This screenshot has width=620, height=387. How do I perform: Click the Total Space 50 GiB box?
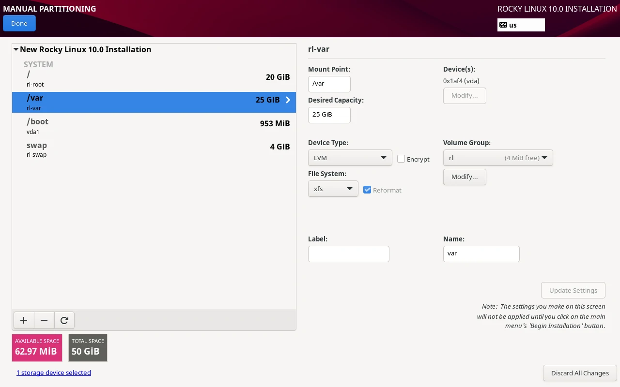click(88, 348)
